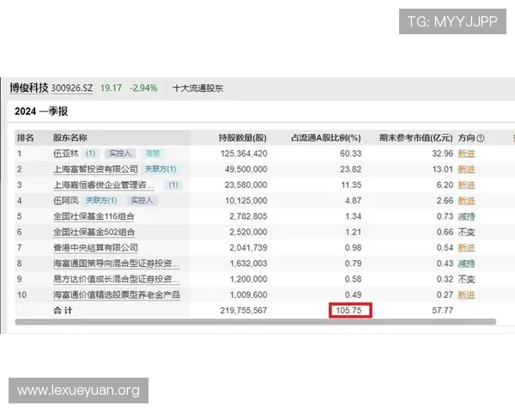Open shareholder 上海富智投资有限公司
The image size is (515, 412).
[x=95, y=169]
